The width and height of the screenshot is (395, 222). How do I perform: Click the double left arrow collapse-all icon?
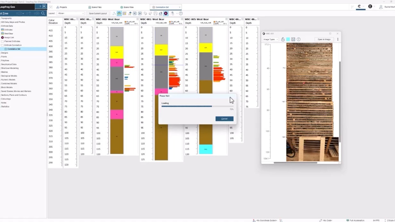pyautogui.click(x=135, y=13)
